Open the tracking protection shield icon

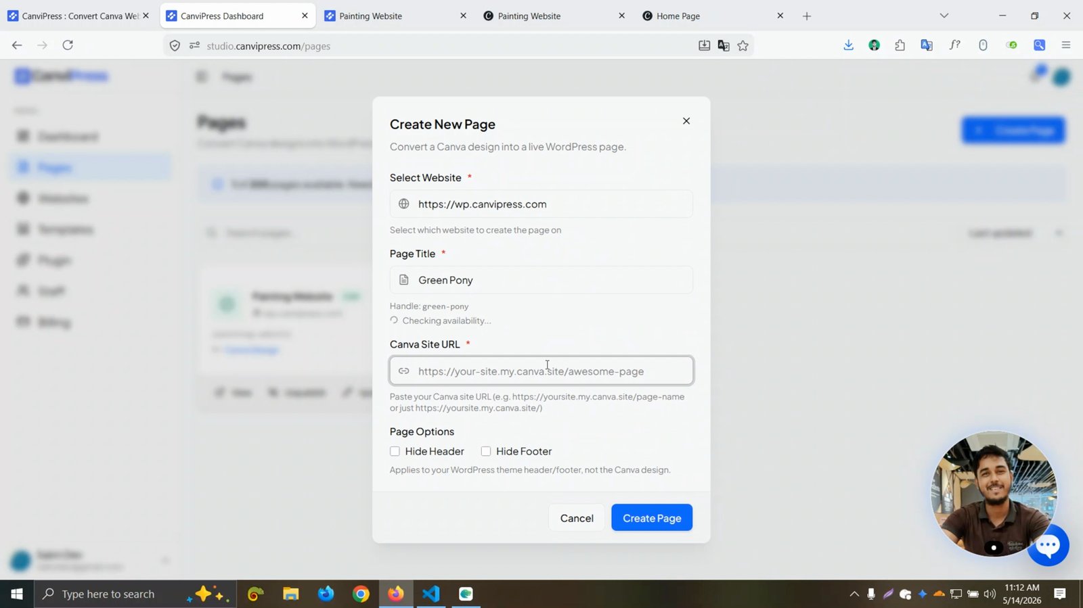[175, 46]
